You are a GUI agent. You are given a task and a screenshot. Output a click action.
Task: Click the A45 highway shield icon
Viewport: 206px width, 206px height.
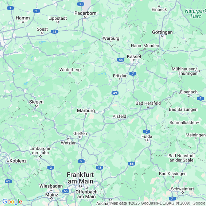[x=100, y=168]
